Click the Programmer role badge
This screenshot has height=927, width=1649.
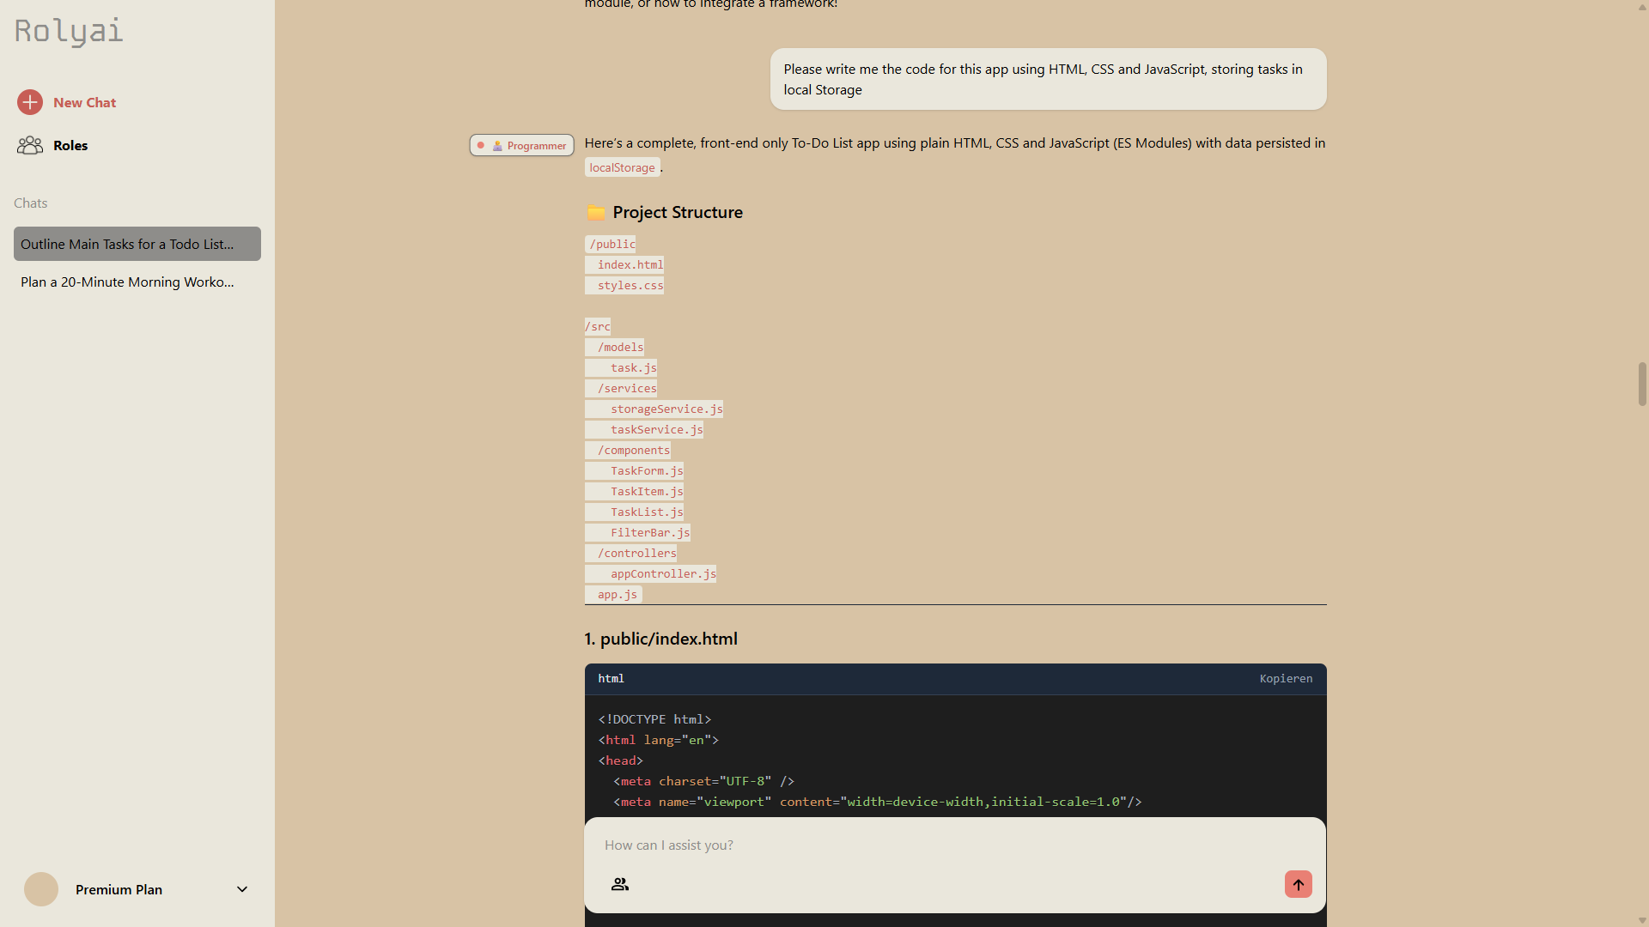pos(522,146)
